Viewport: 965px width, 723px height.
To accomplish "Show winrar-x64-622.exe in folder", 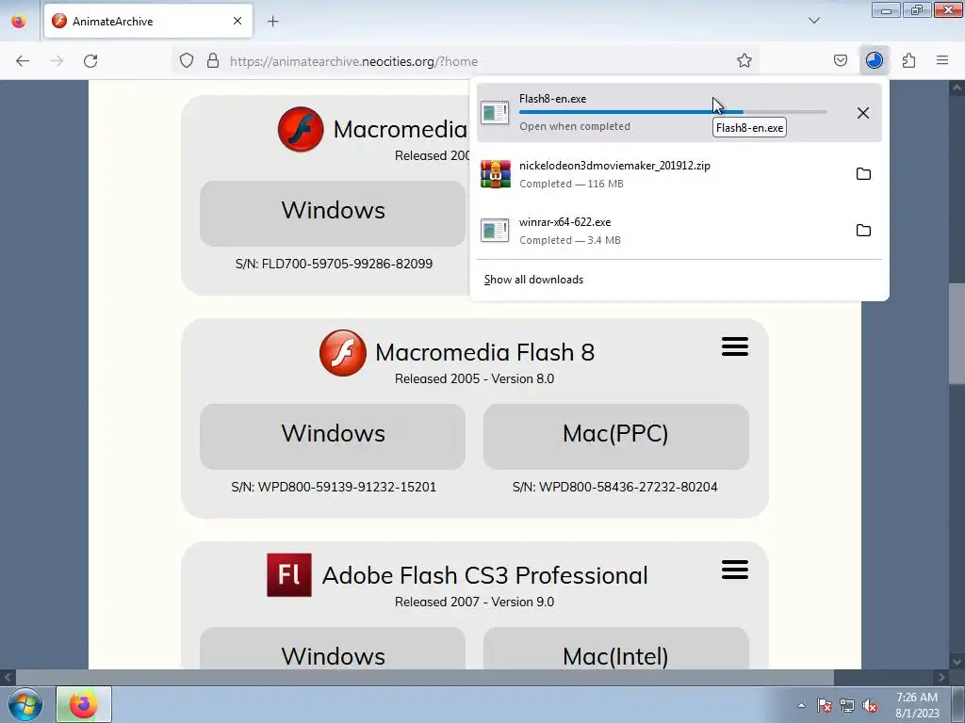I will (863, 231).
